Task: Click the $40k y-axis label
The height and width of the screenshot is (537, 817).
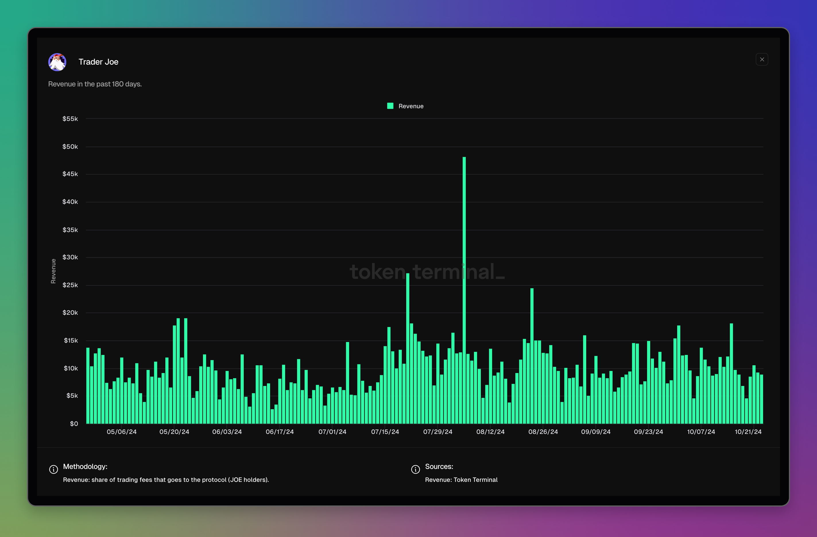Action: point(70,202)
